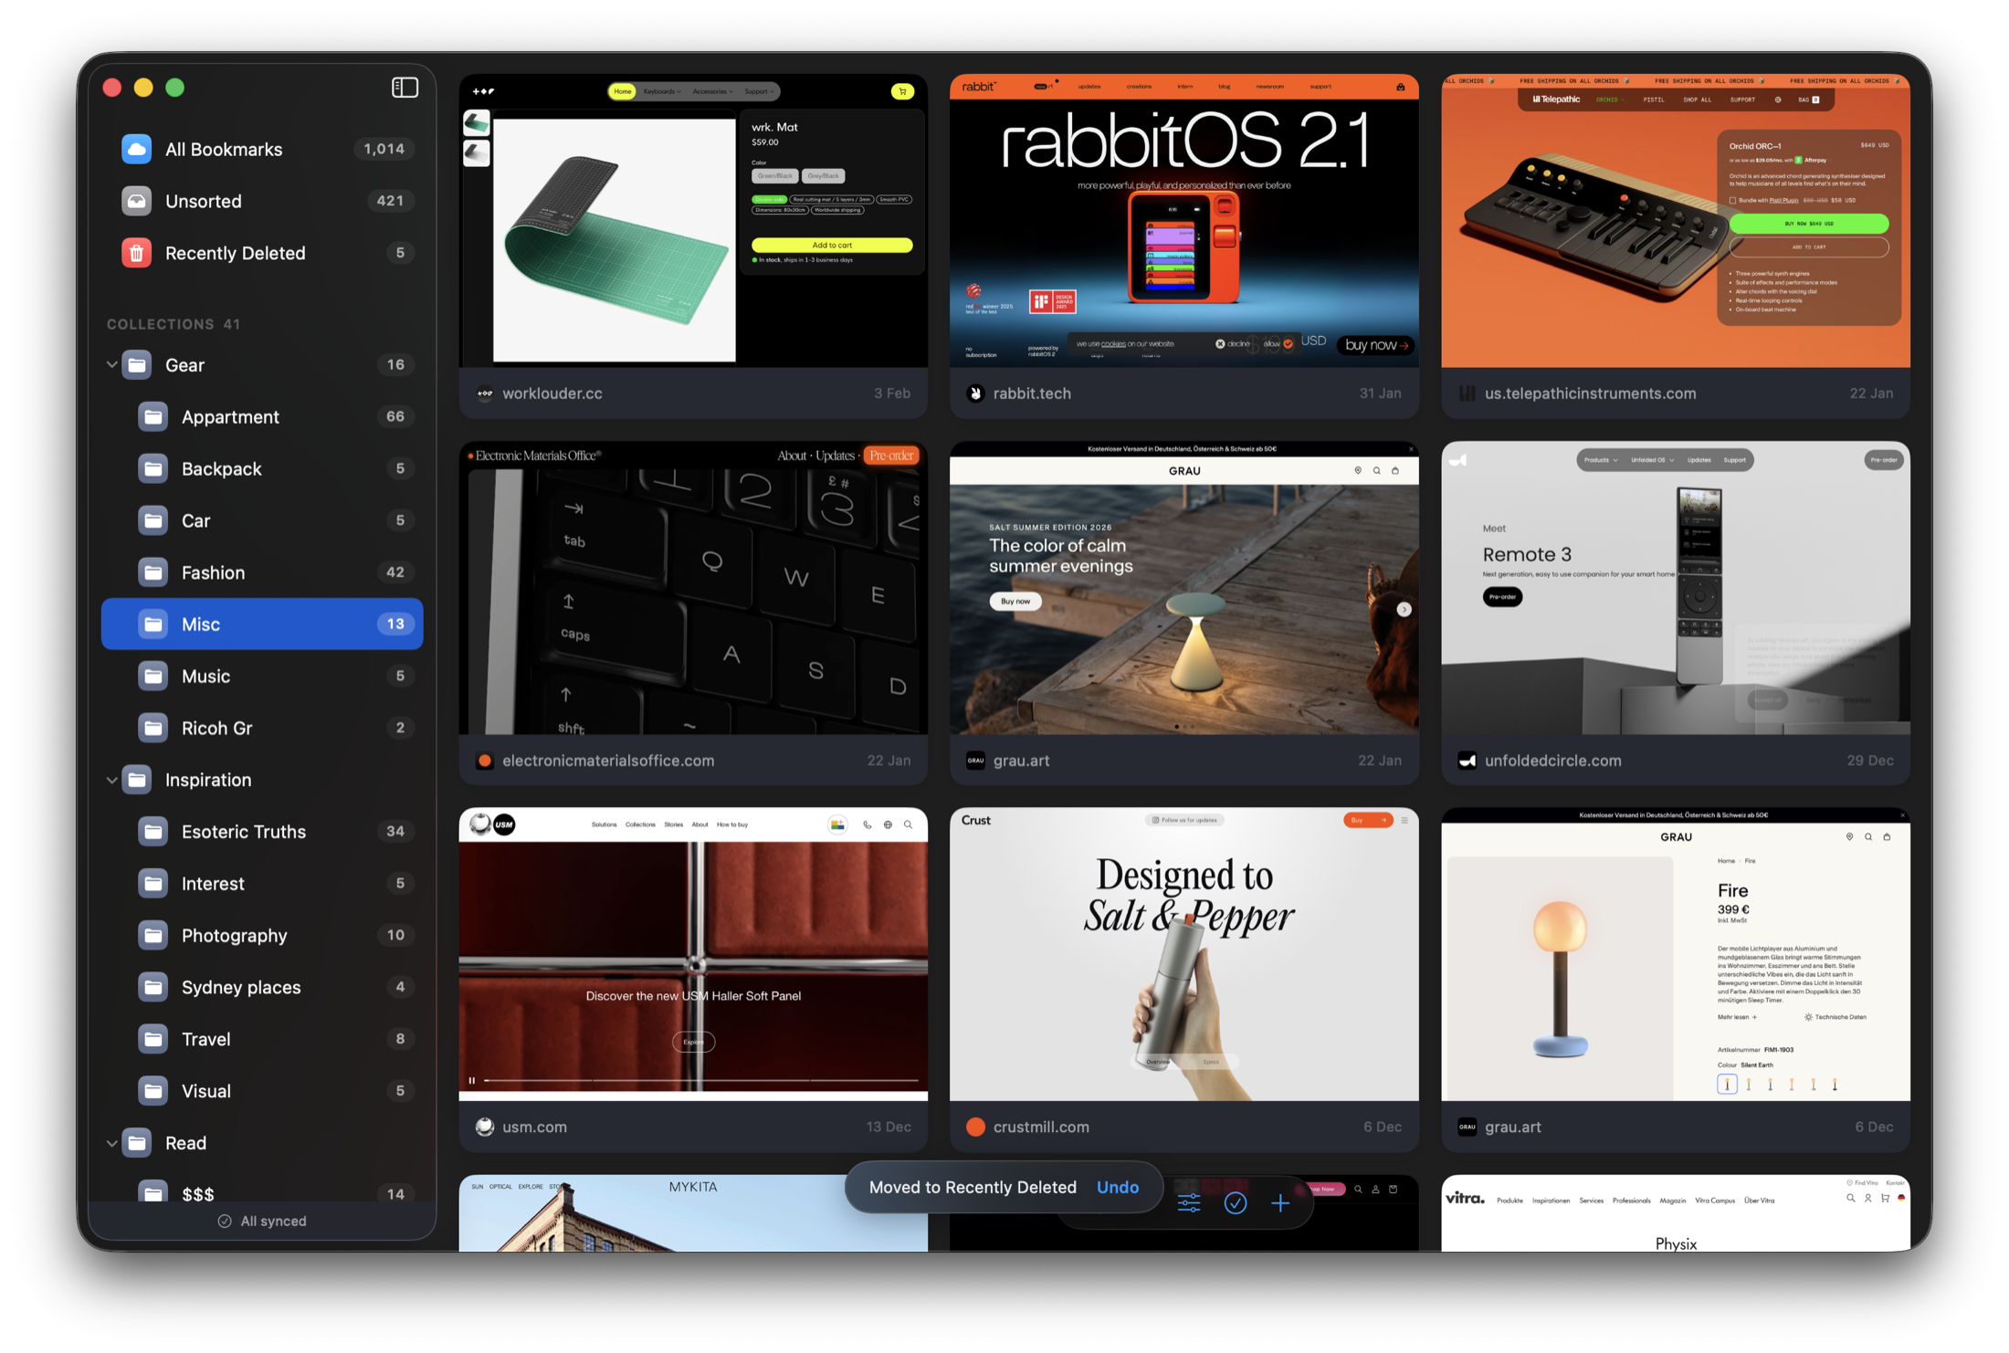The image size is (2009, 1353).
Task: Click the Unsorted inbox tray icon
Action: 137,201
